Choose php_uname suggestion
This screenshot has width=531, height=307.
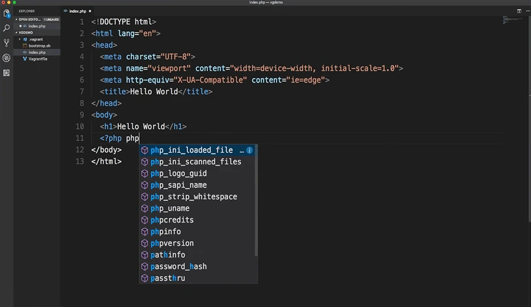[x=198, y=208]
